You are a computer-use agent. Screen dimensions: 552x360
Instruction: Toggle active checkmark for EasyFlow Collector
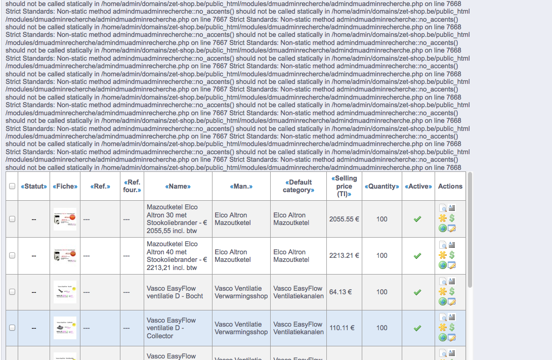pos(417,328)
